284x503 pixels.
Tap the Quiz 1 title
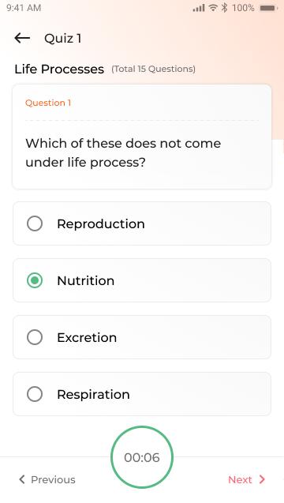coord(63,39)
